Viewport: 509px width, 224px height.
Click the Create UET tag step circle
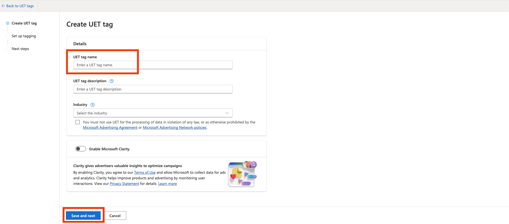(x=8, y=23)
